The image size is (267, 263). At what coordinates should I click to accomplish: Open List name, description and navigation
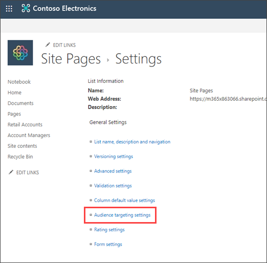132,142
